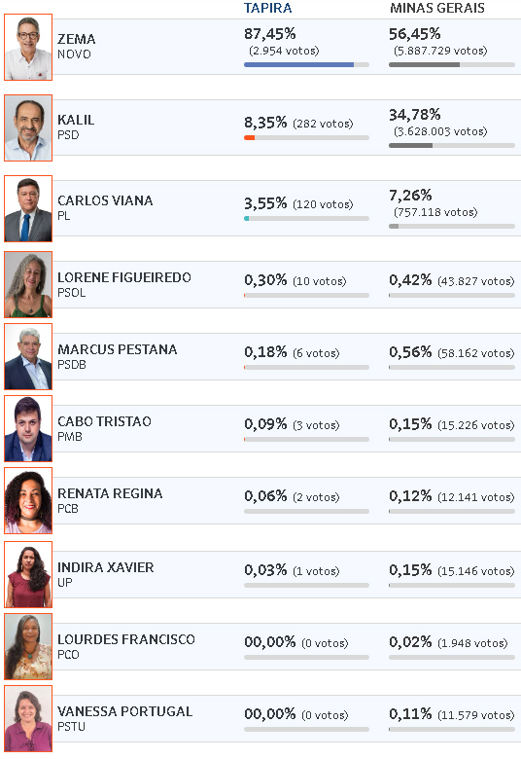Select the MINAS GERAIS column header

[436, 8]
